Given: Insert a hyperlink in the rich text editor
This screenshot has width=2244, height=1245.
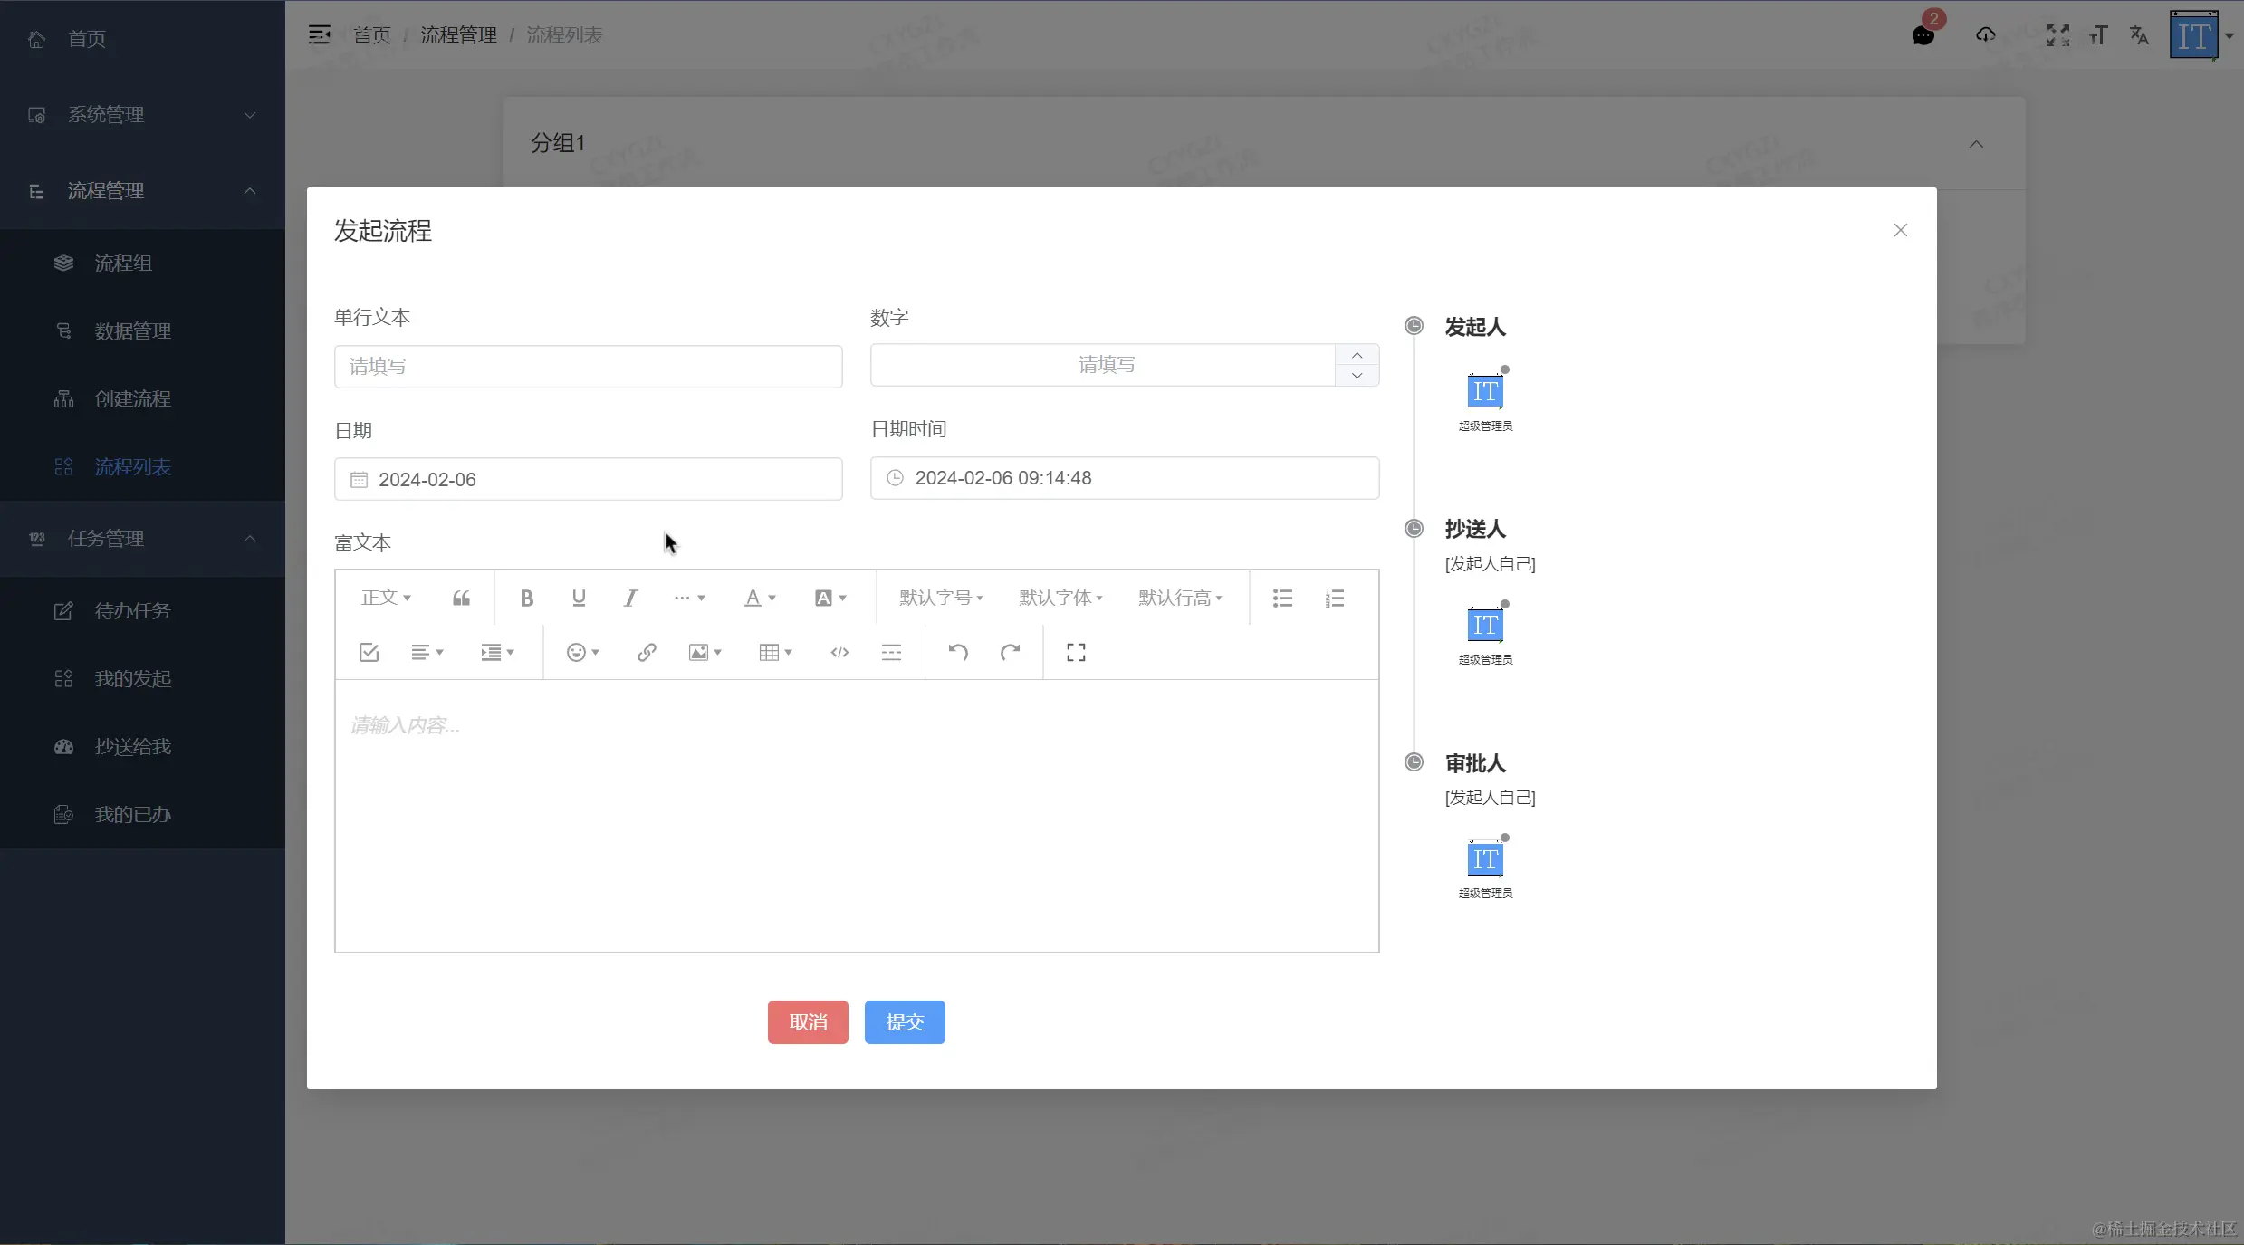Looking at the screenshot, I should 646,652.
